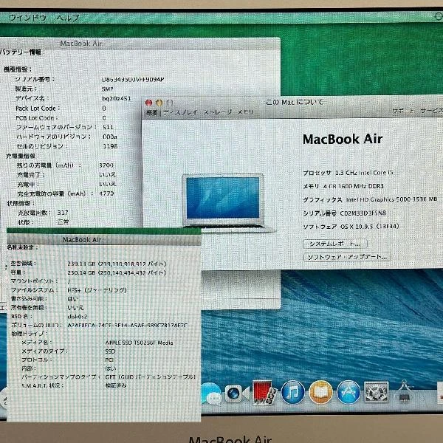Screen dimensions: 443x443
Task: Click the システムレポート button
Action: point(335,244)
